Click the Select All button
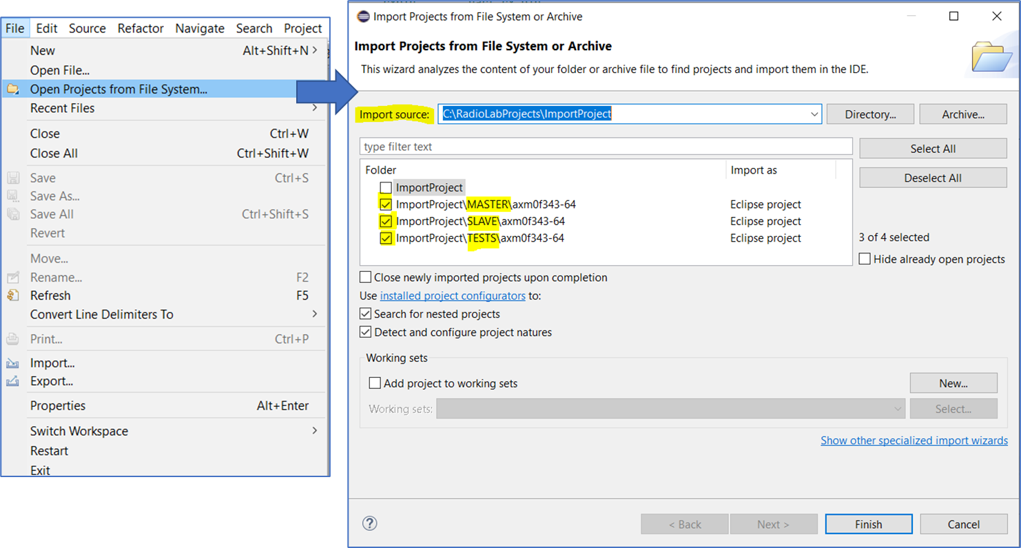This screenshot has width=1021, height=548. pyautogui.click(x=933, y=149)
